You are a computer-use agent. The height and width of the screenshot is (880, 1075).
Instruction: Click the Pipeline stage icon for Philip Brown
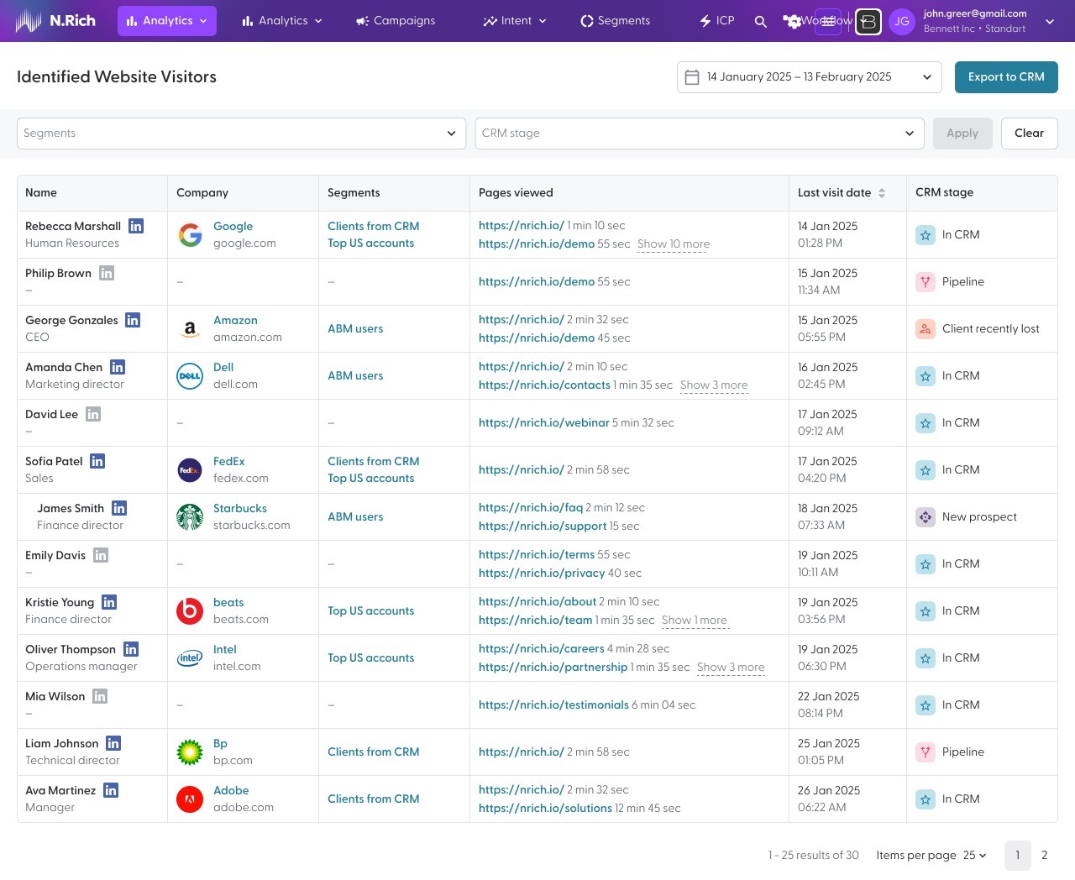click(x=925, y=282)
